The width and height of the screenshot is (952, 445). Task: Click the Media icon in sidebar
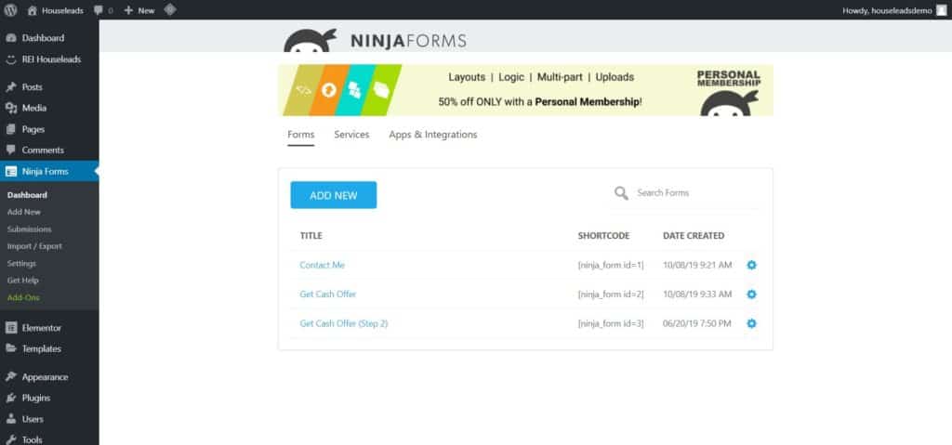point(11,108)
